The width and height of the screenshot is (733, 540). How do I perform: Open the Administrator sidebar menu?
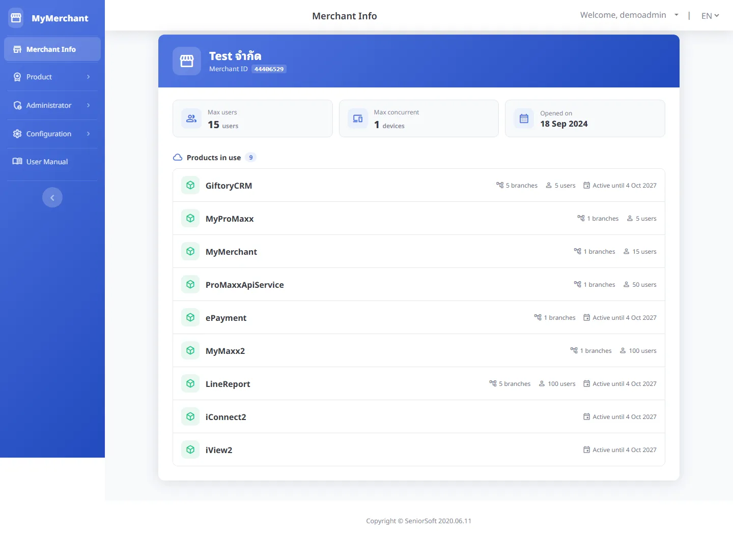52,105
